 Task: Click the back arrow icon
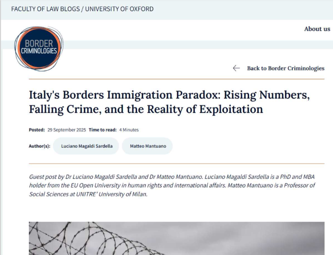point(236,68)
